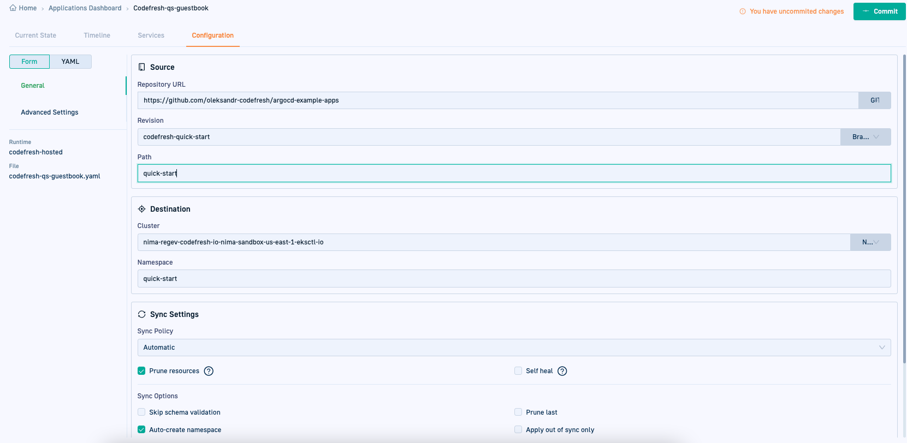The height and width of the screenshot is (443, 907).
Task: Click the uncommitted changes warning icon
Action: [742, 11]
